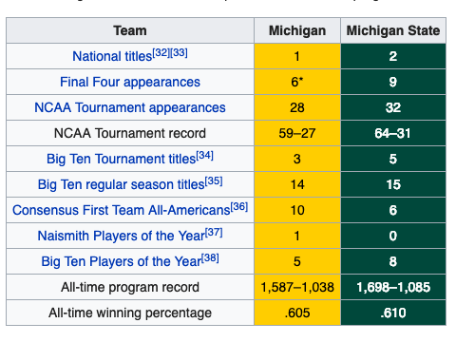Open Big Ten regular season titles link
The height and width of the screenshot is (342, 456).
pyautogui.click(x=122, y=184)
